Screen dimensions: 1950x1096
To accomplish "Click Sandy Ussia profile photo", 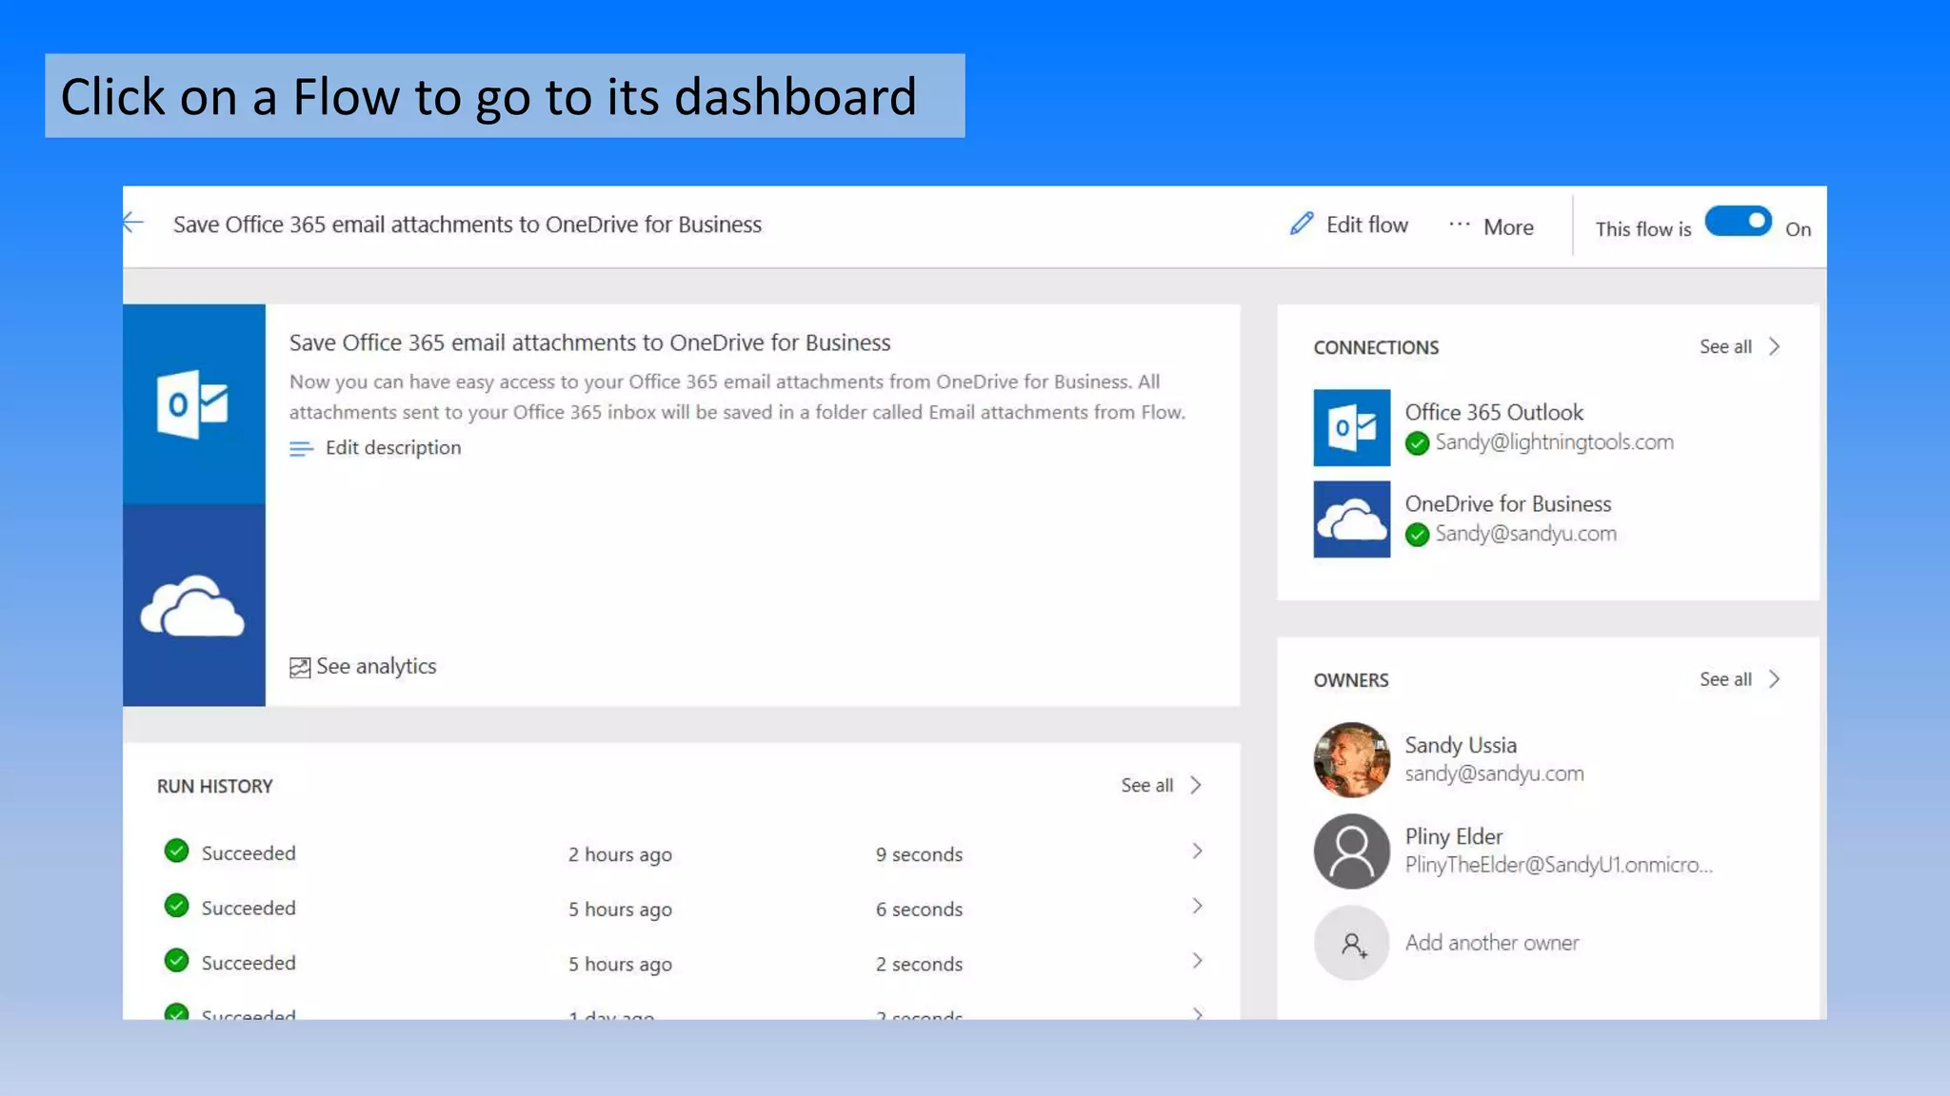I will (x=1351, y=759).
